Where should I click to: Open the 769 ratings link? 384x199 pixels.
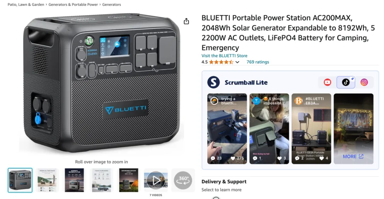click(258, 62)
